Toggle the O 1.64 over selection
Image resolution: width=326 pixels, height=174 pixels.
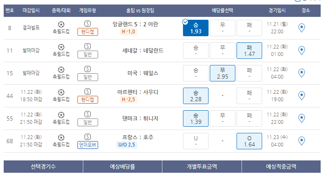pos(249,141)
